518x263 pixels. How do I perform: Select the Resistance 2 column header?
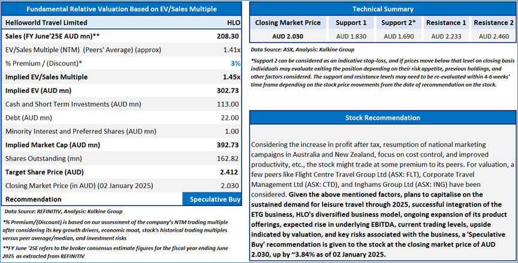[493, 23]
